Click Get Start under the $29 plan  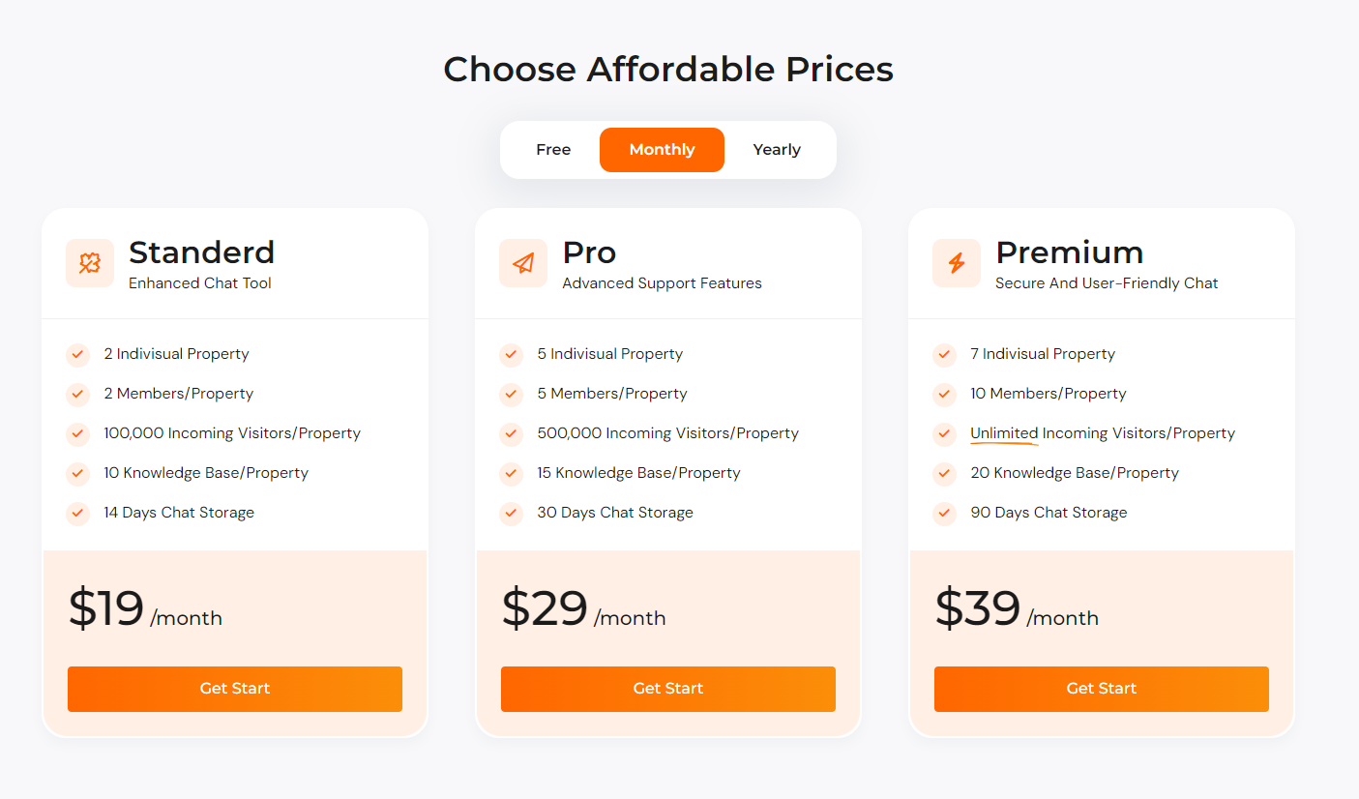668,689
